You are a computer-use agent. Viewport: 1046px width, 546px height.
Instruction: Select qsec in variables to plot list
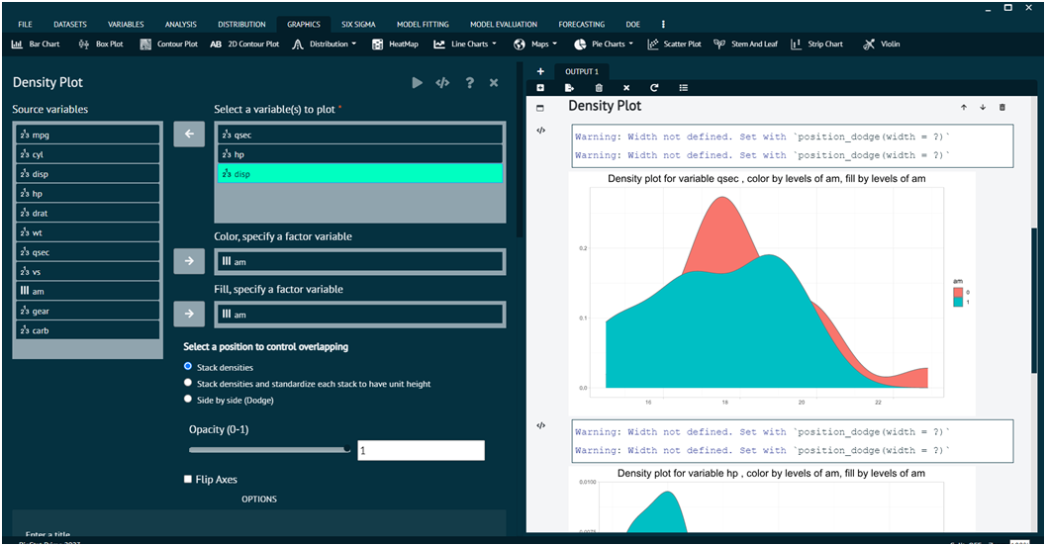(360, 135)
